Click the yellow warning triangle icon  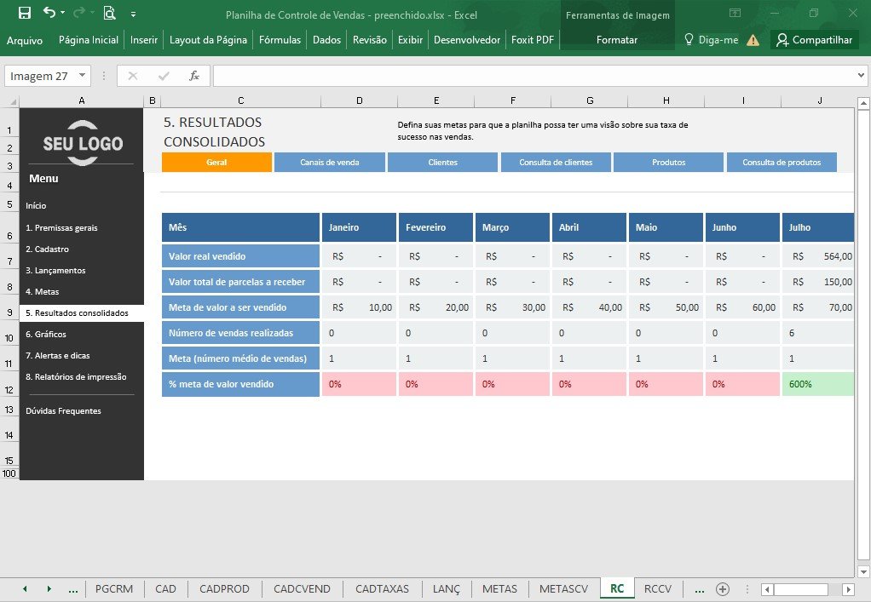tap(753, 40)
